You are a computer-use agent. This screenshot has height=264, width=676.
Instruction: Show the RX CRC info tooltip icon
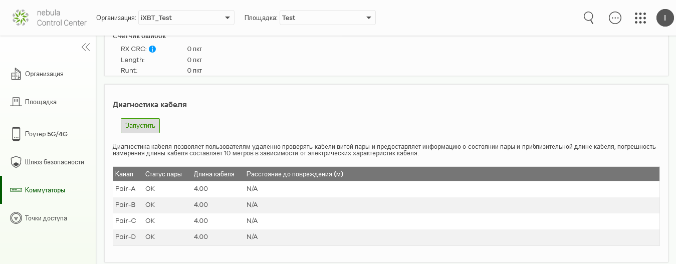152,49
